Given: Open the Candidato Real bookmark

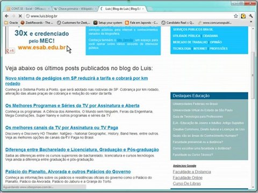Looking at the screenshot, I should (x=177, y=23).
